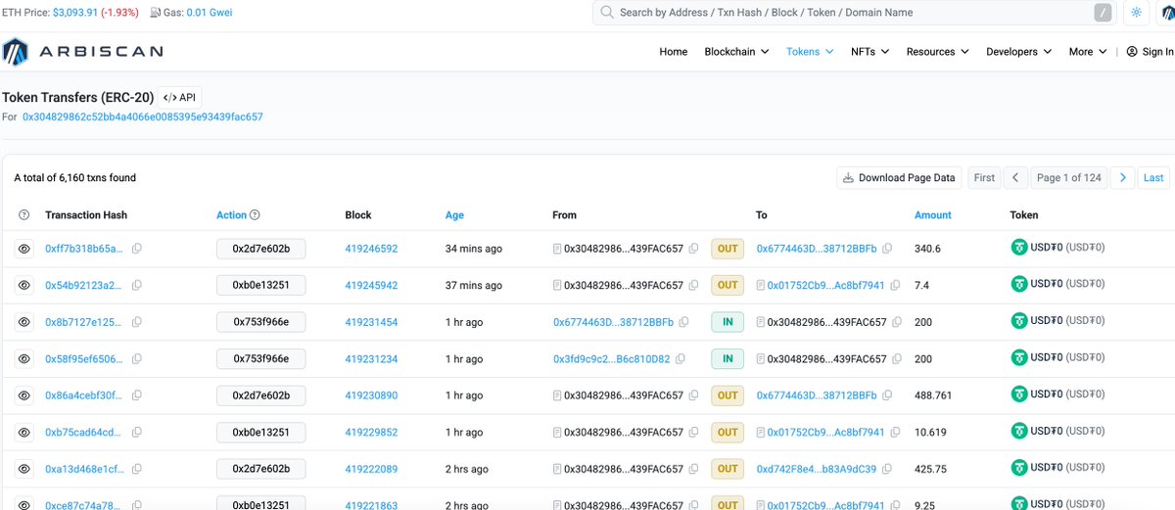This screenshot has height=510, width=1175.
Task: Copy transaction hash 0xa13d468e1cf
Action: (137, 469)
